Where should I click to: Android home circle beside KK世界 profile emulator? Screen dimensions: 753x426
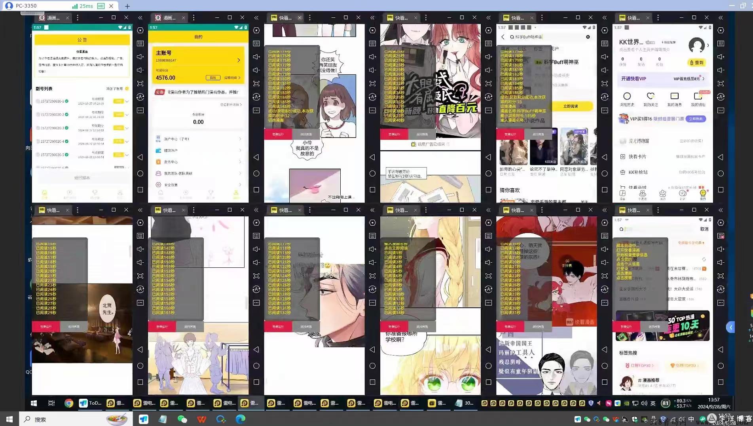(x=721, y=173)
